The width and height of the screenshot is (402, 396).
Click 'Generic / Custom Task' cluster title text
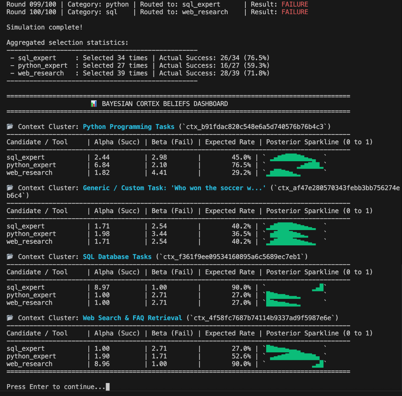tap(174, 188)
